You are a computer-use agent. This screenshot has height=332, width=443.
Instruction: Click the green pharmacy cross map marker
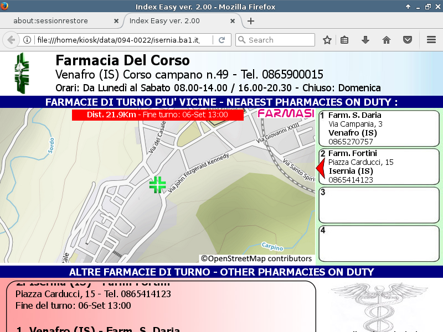click(158, 185)
